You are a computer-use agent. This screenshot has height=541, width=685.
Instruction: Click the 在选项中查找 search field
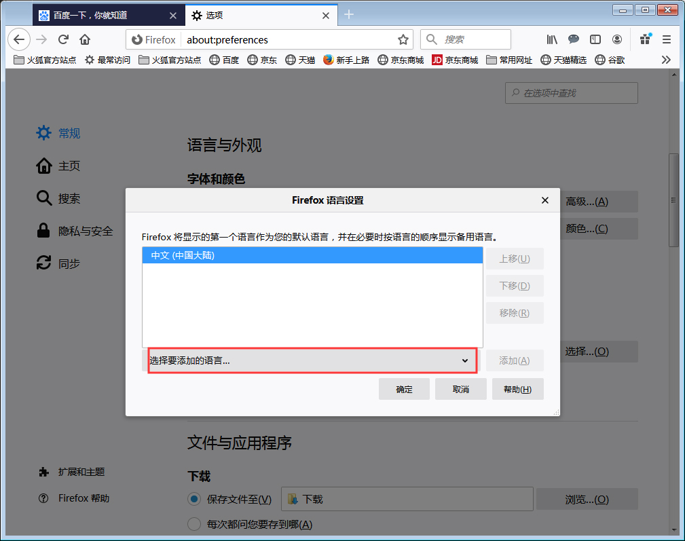571,93
